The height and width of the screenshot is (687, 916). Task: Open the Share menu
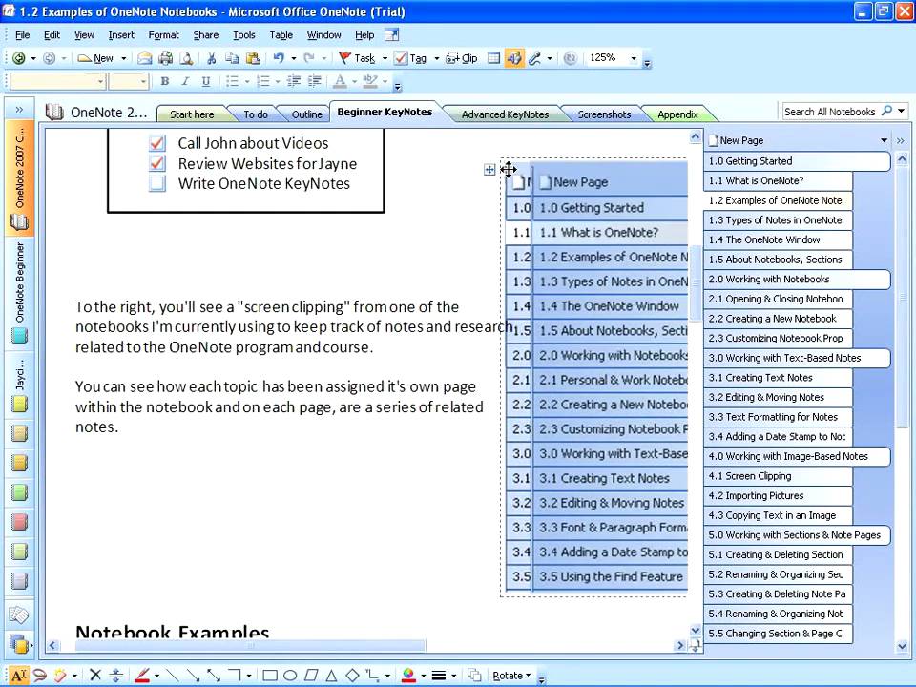206,35
